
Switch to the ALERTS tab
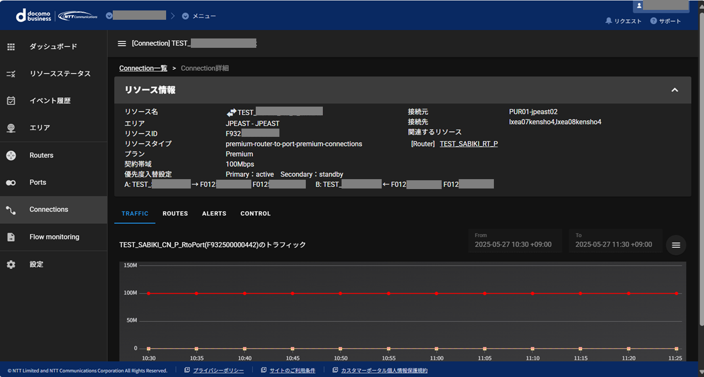tap(214, 213)
